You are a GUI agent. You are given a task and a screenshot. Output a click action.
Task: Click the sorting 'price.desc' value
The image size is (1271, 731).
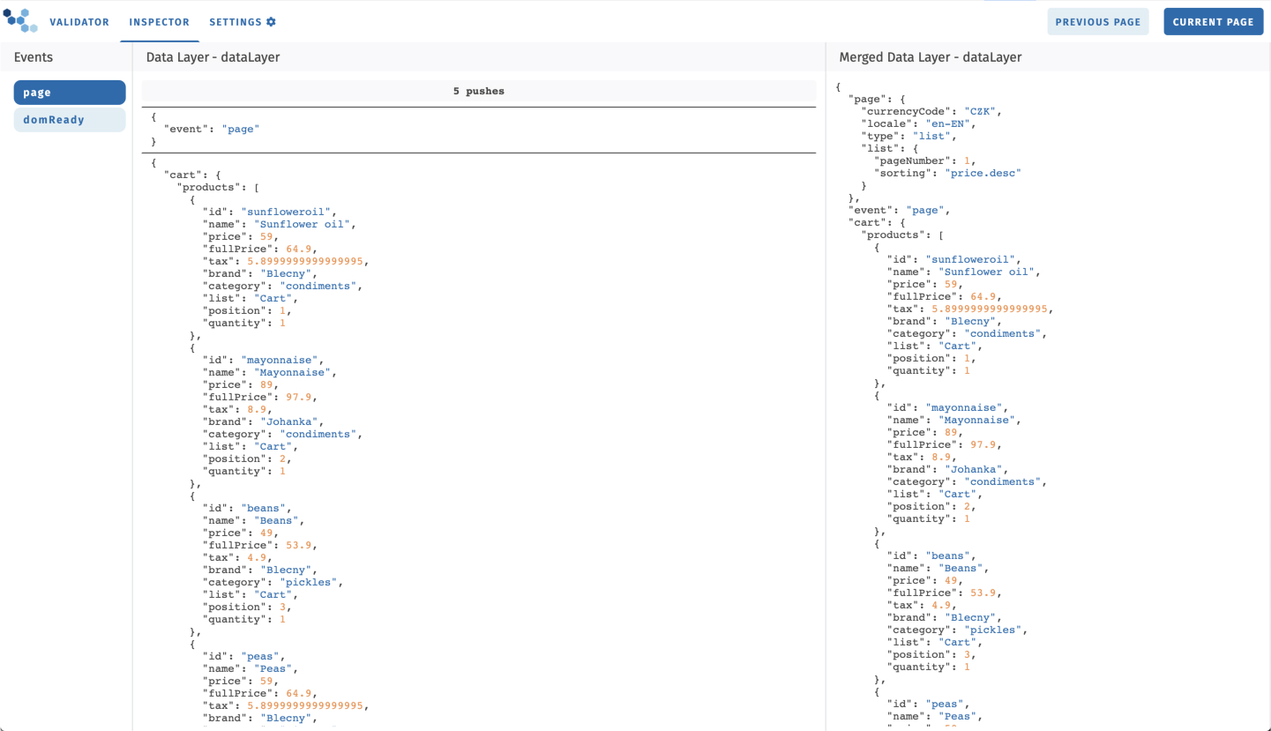(x=983, y=173)
